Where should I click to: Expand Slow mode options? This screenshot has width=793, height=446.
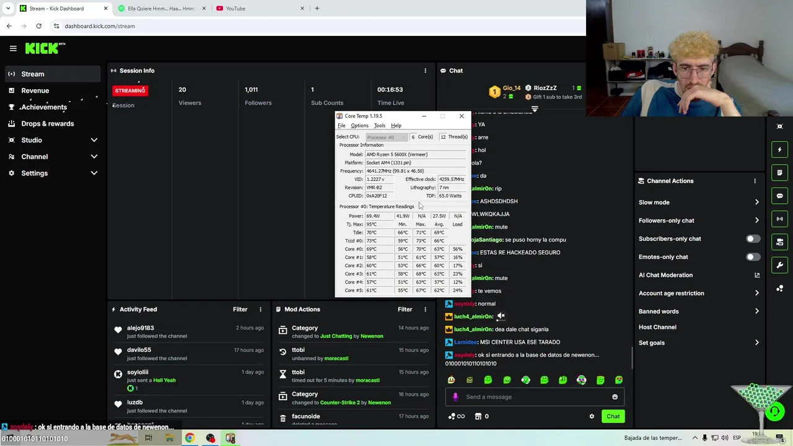coord(756,202)
